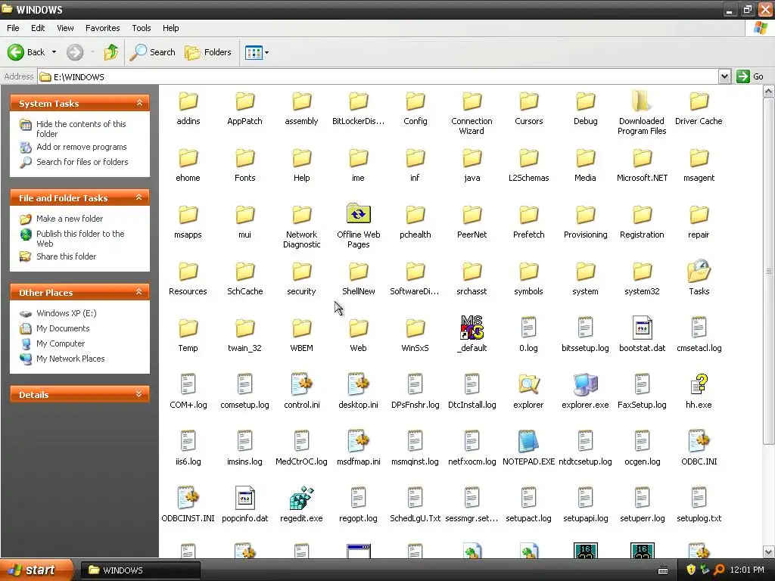Select the NOTEPAD.EXE file icon
This screenshot has width=775, height=581.
tap(528, 441)
